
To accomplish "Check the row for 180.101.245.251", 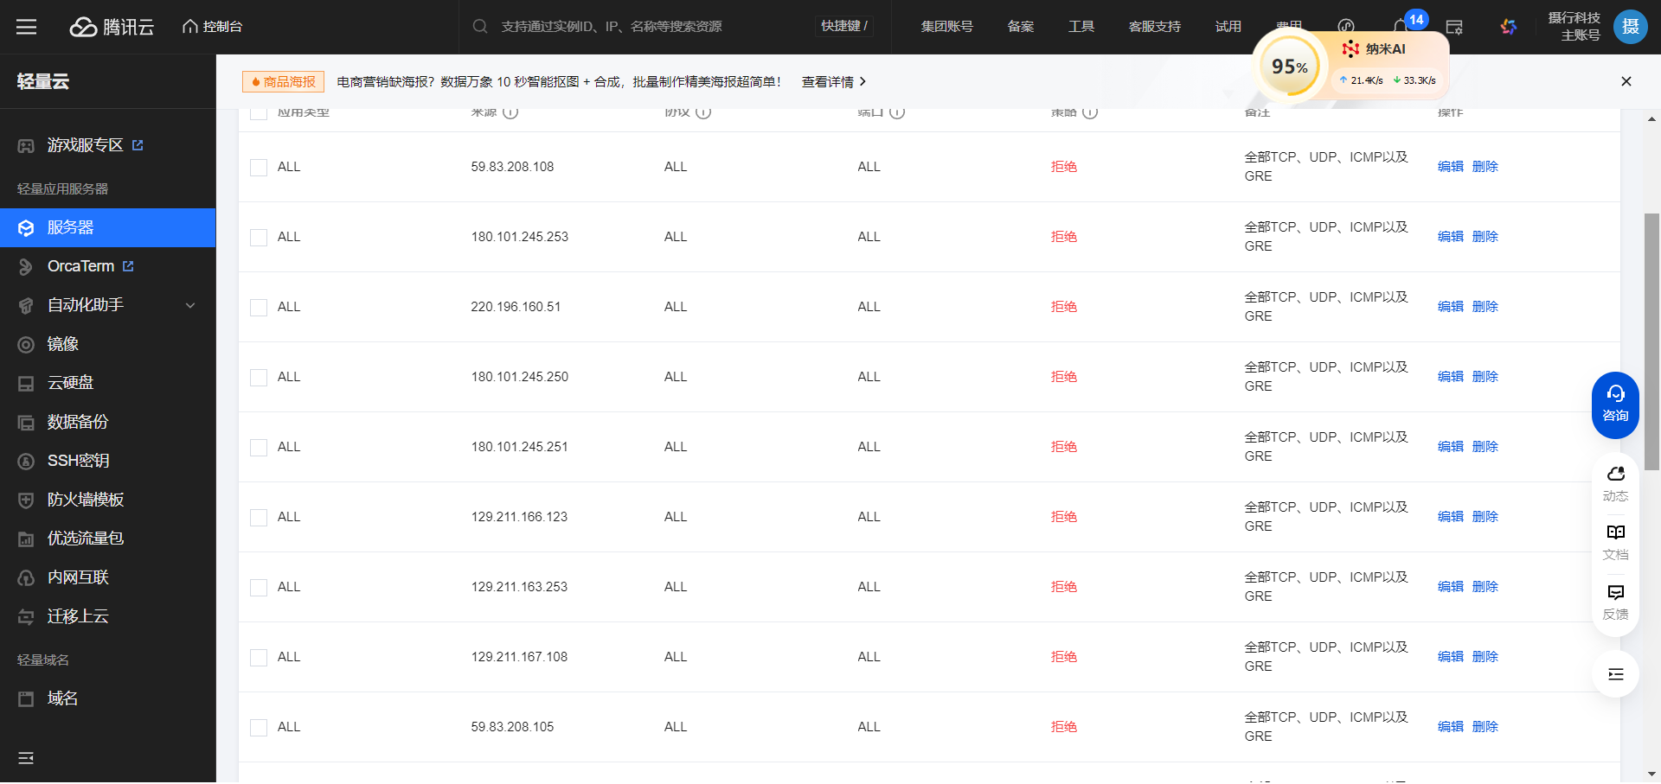I will point(259,448).
